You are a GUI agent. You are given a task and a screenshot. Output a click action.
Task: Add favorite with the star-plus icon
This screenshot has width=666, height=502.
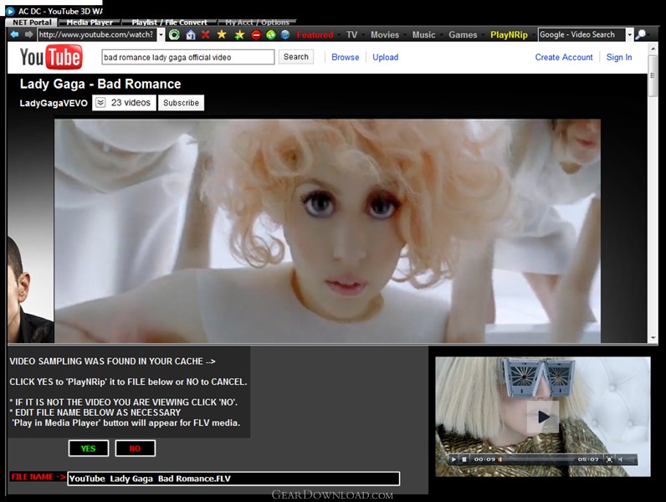click(x=239, y=35)
